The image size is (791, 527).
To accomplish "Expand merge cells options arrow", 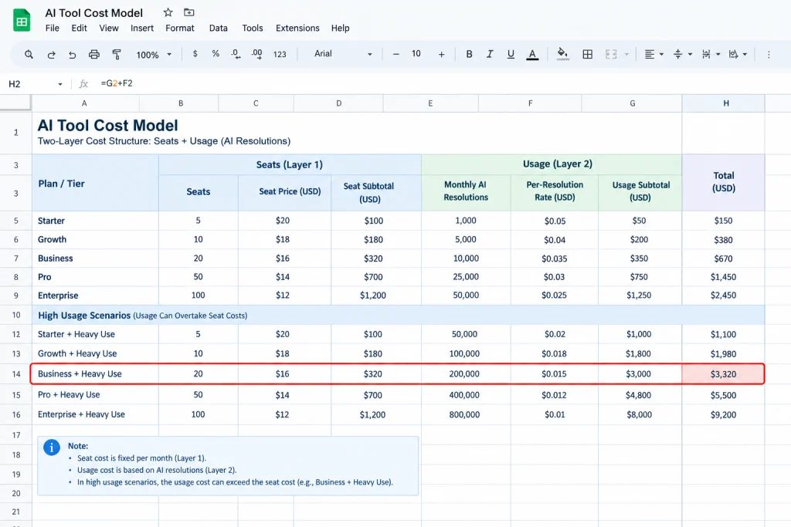I will point(626,55).
